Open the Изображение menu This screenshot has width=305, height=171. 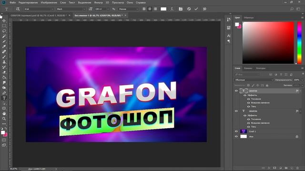49,2
